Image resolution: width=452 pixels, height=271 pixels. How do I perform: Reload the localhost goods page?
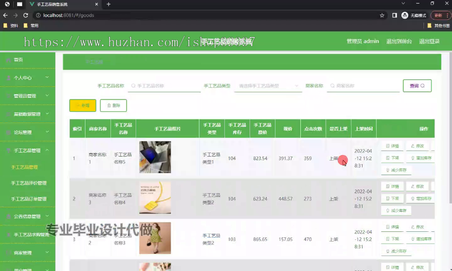point(26,15)
